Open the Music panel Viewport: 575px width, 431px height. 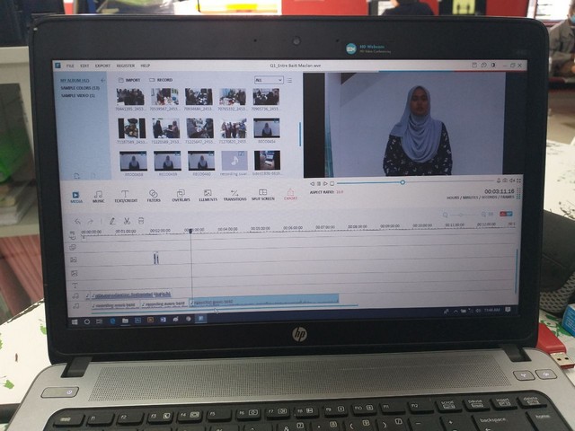(x=98, y=195)
